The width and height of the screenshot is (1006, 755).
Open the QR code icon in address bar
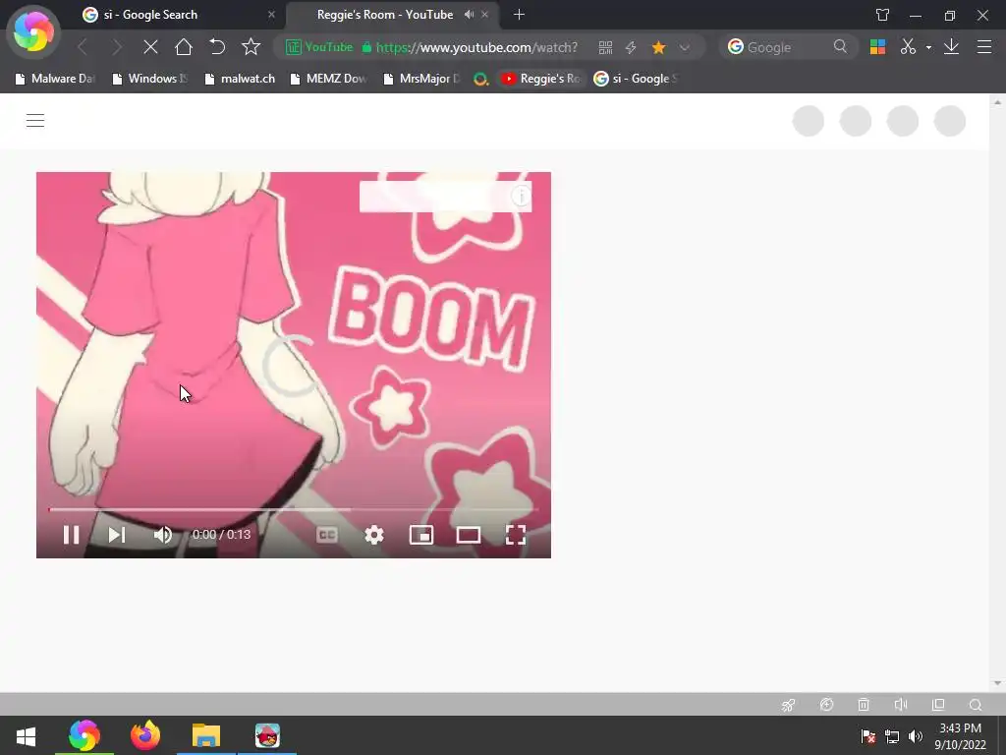point(605,47)
